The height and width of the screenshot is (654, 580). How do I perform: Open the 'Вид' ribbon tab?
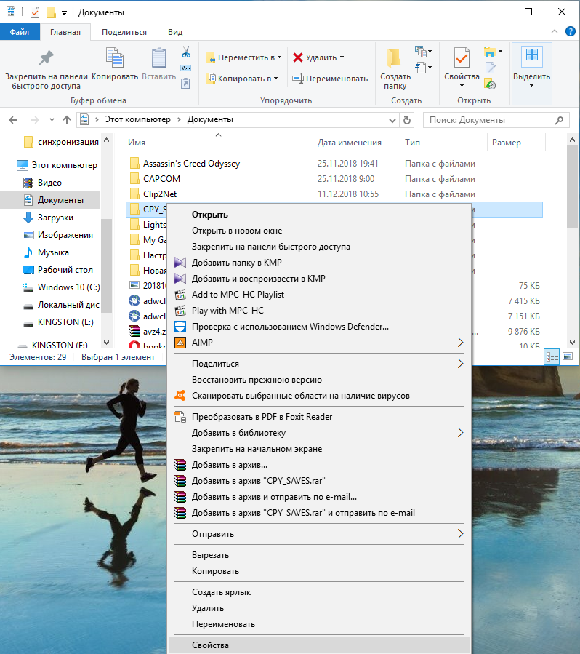point(175,32)
